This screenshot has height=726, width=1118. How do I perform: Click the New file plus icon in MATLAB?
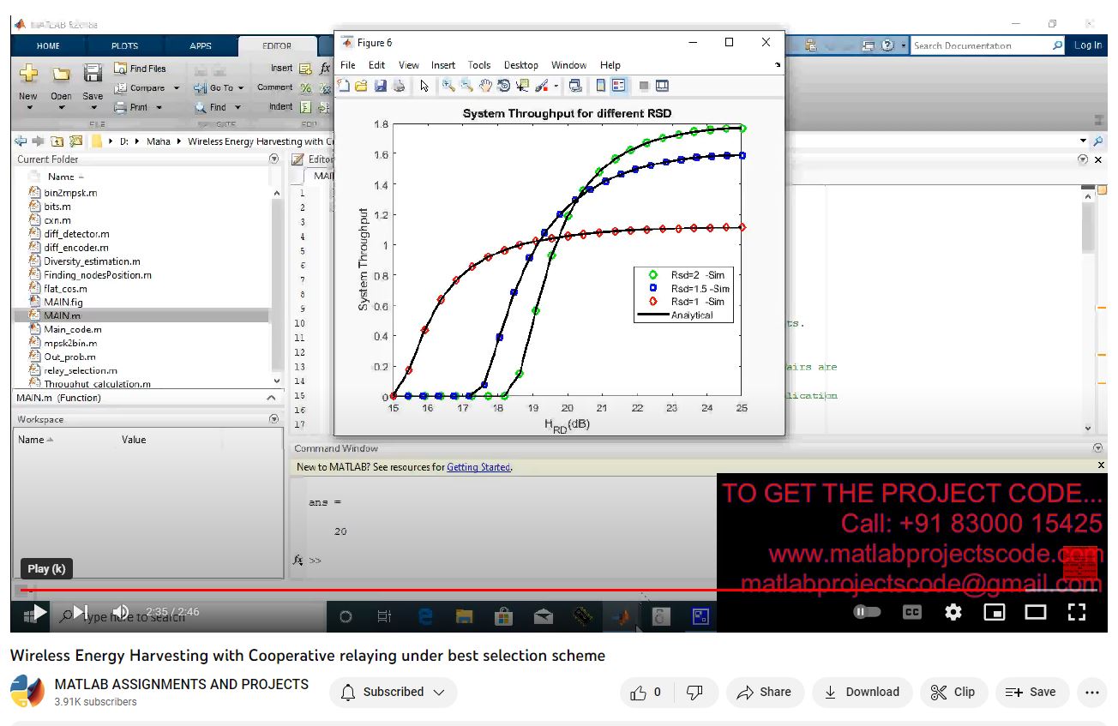[28, 74]
